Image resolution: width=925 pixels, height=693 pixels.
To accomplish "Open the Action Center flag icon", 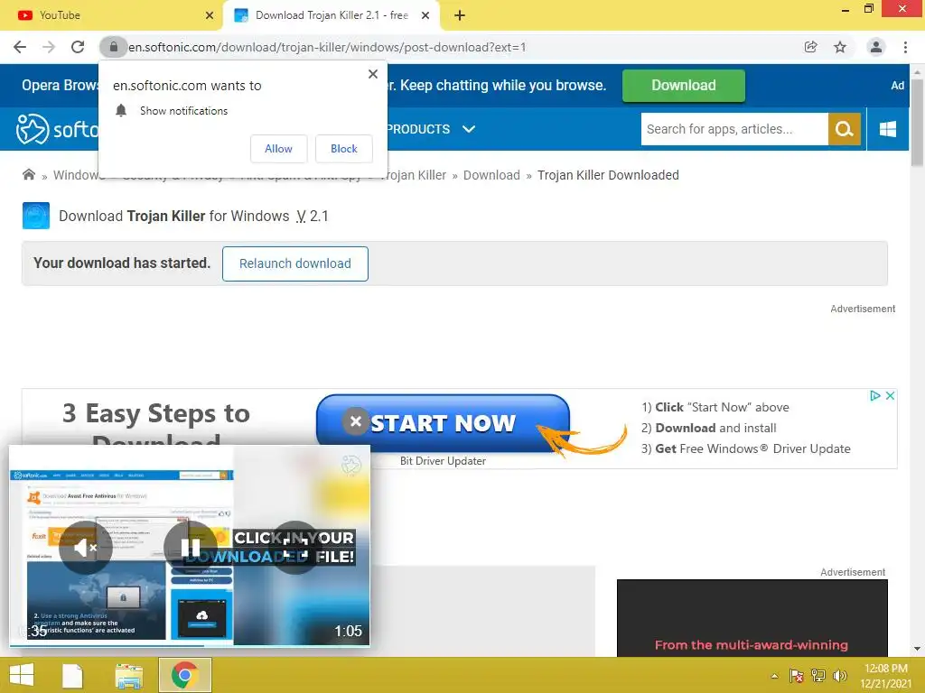I will coord(796,676).
